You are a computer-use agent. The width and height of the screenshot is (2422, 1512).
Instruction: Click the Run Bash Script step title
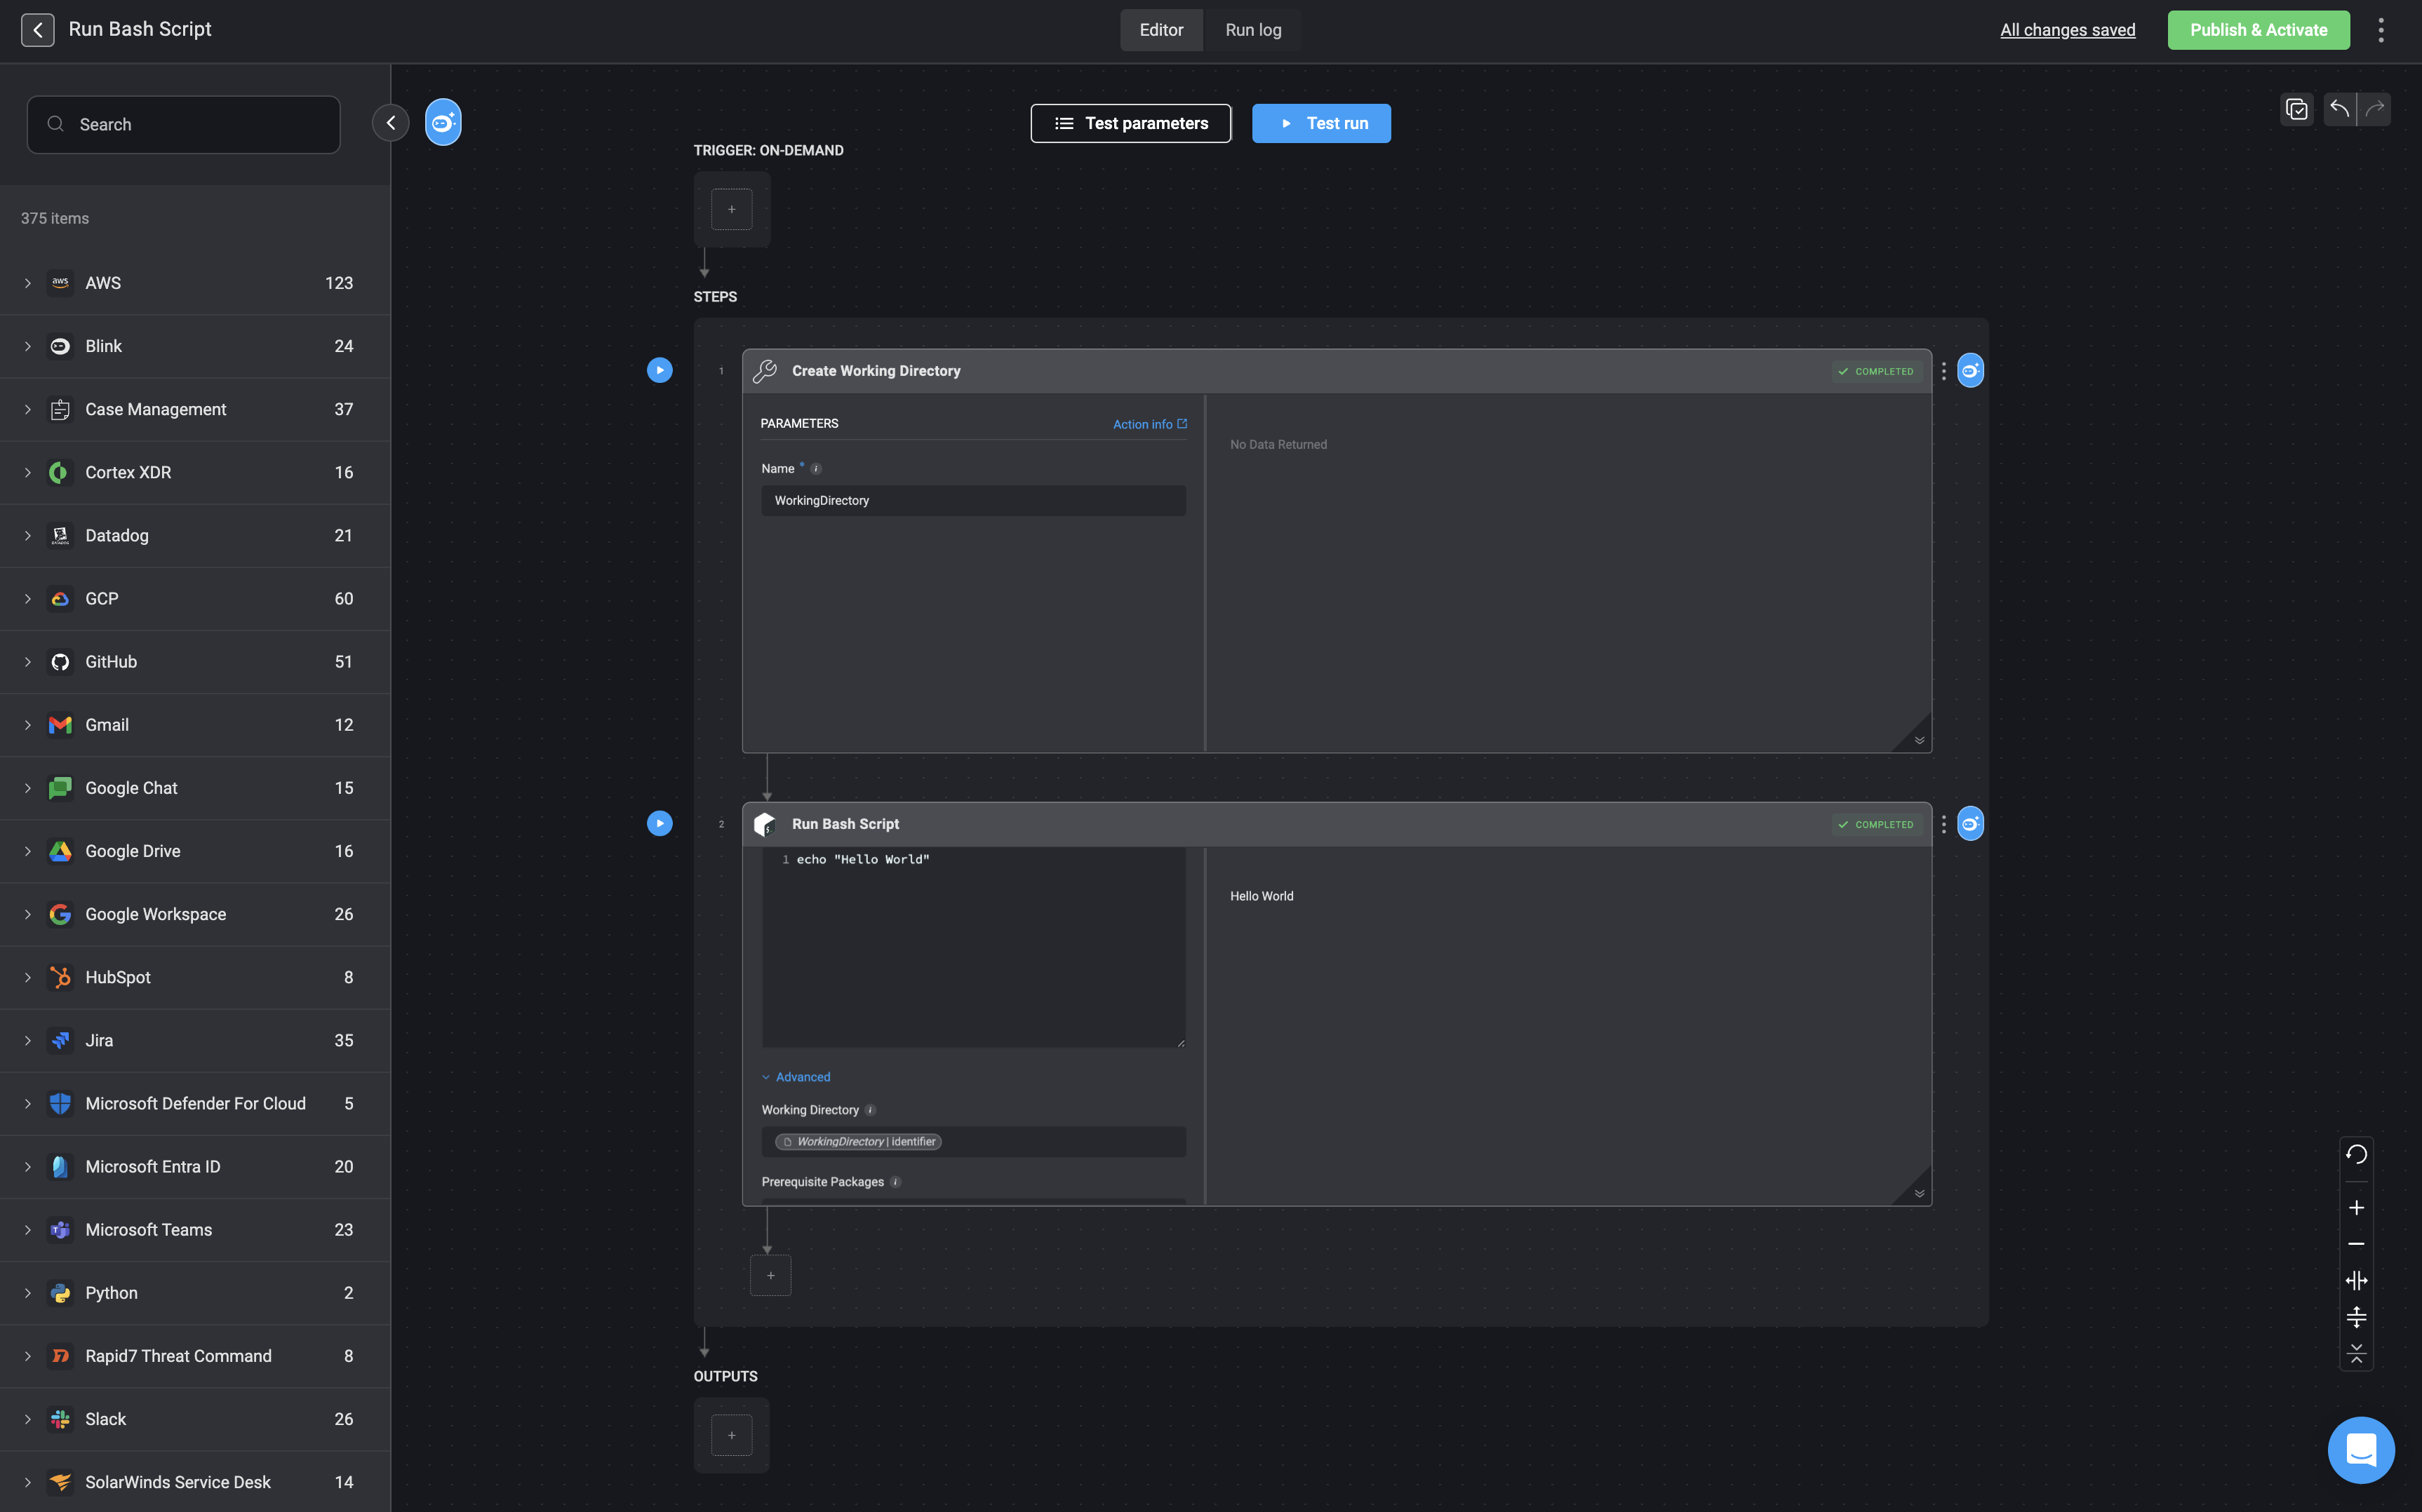point(845,824)
